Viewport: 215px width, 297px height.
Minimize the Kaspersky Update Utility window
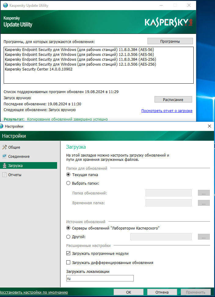pos(161,5)
